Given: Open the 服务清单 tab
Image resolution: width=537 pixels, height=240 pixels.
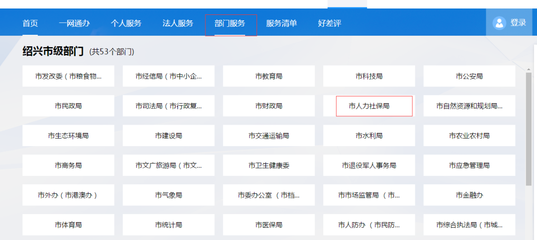Looking at the screenshot, I should 281,23.
